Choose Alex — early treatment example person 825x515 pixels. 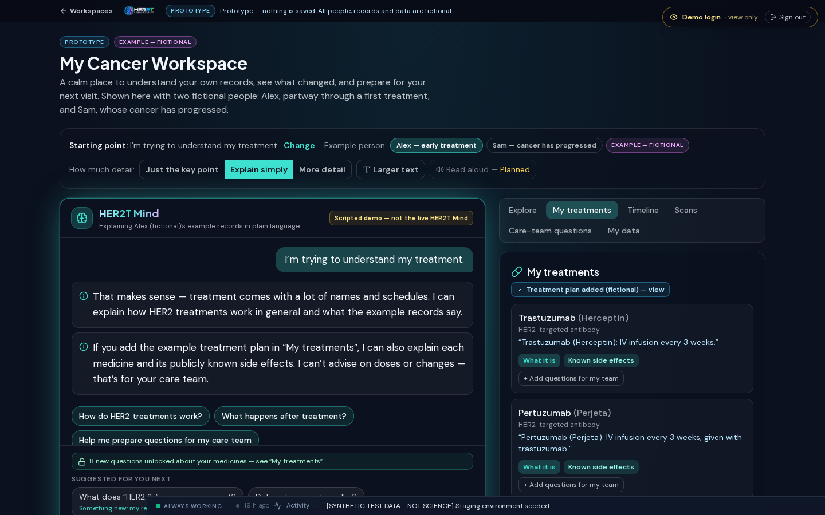tap(437, 145)
